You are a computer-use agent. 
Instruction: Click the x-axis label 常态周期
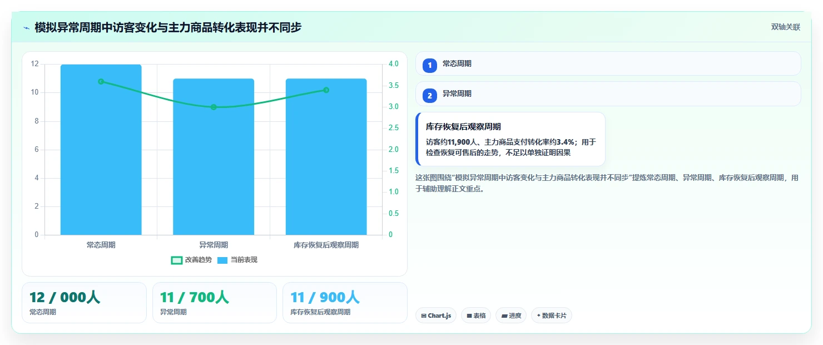click(101, 245)
